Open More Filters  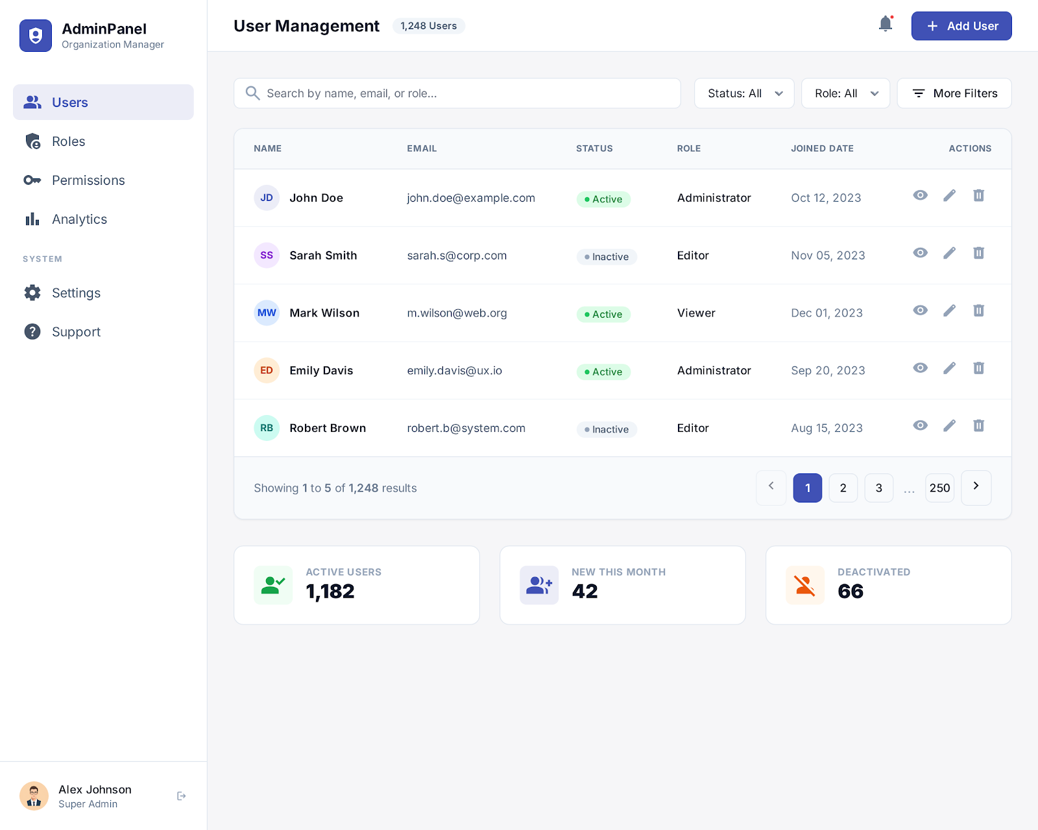click(x=954, y=93)
